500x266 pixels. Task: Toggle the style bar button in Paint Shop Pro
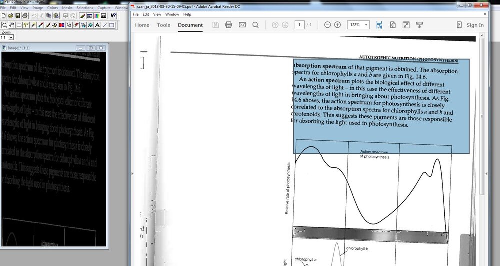click(x=90, y=16)
